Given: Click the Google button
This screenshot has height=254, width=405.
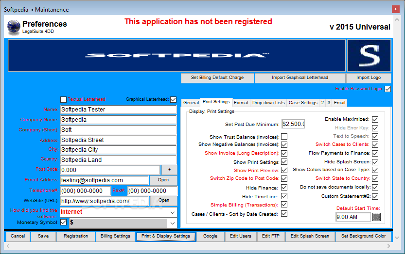Looking at the screenshot, I should (x=210, y=236).
